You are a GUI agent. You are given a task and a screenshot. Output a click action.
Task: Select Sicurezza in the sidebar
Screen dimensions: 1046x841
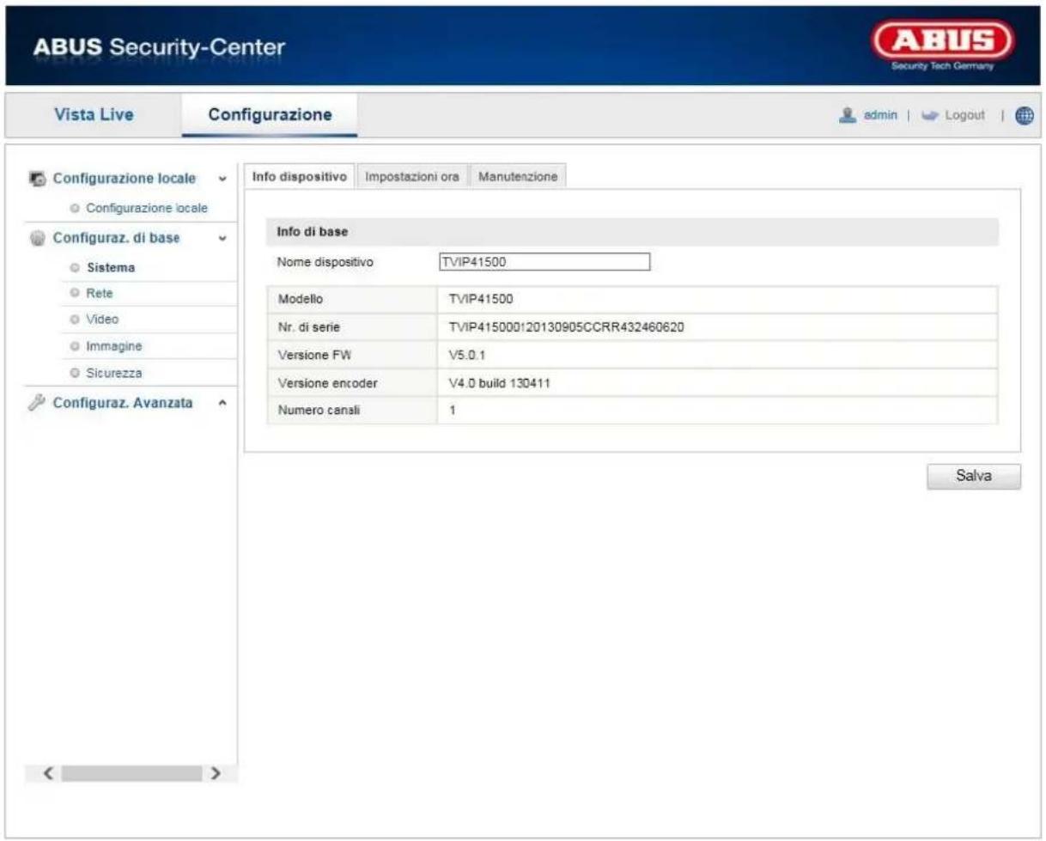(115, 373)
